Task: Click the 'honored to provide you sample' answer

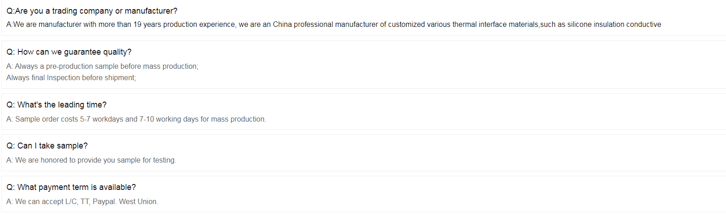Action: coord(91,160)
